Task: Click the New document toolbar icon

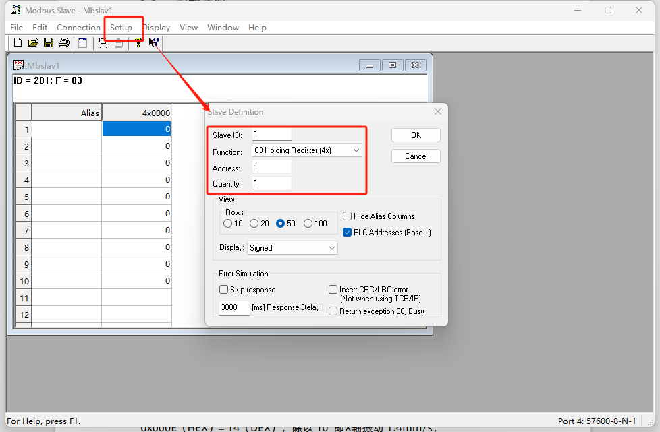Action: click(18, 43)
